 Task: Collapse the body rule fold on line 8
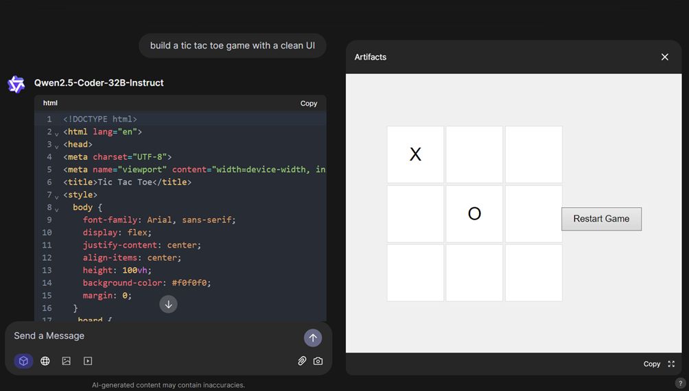(57, 208)
